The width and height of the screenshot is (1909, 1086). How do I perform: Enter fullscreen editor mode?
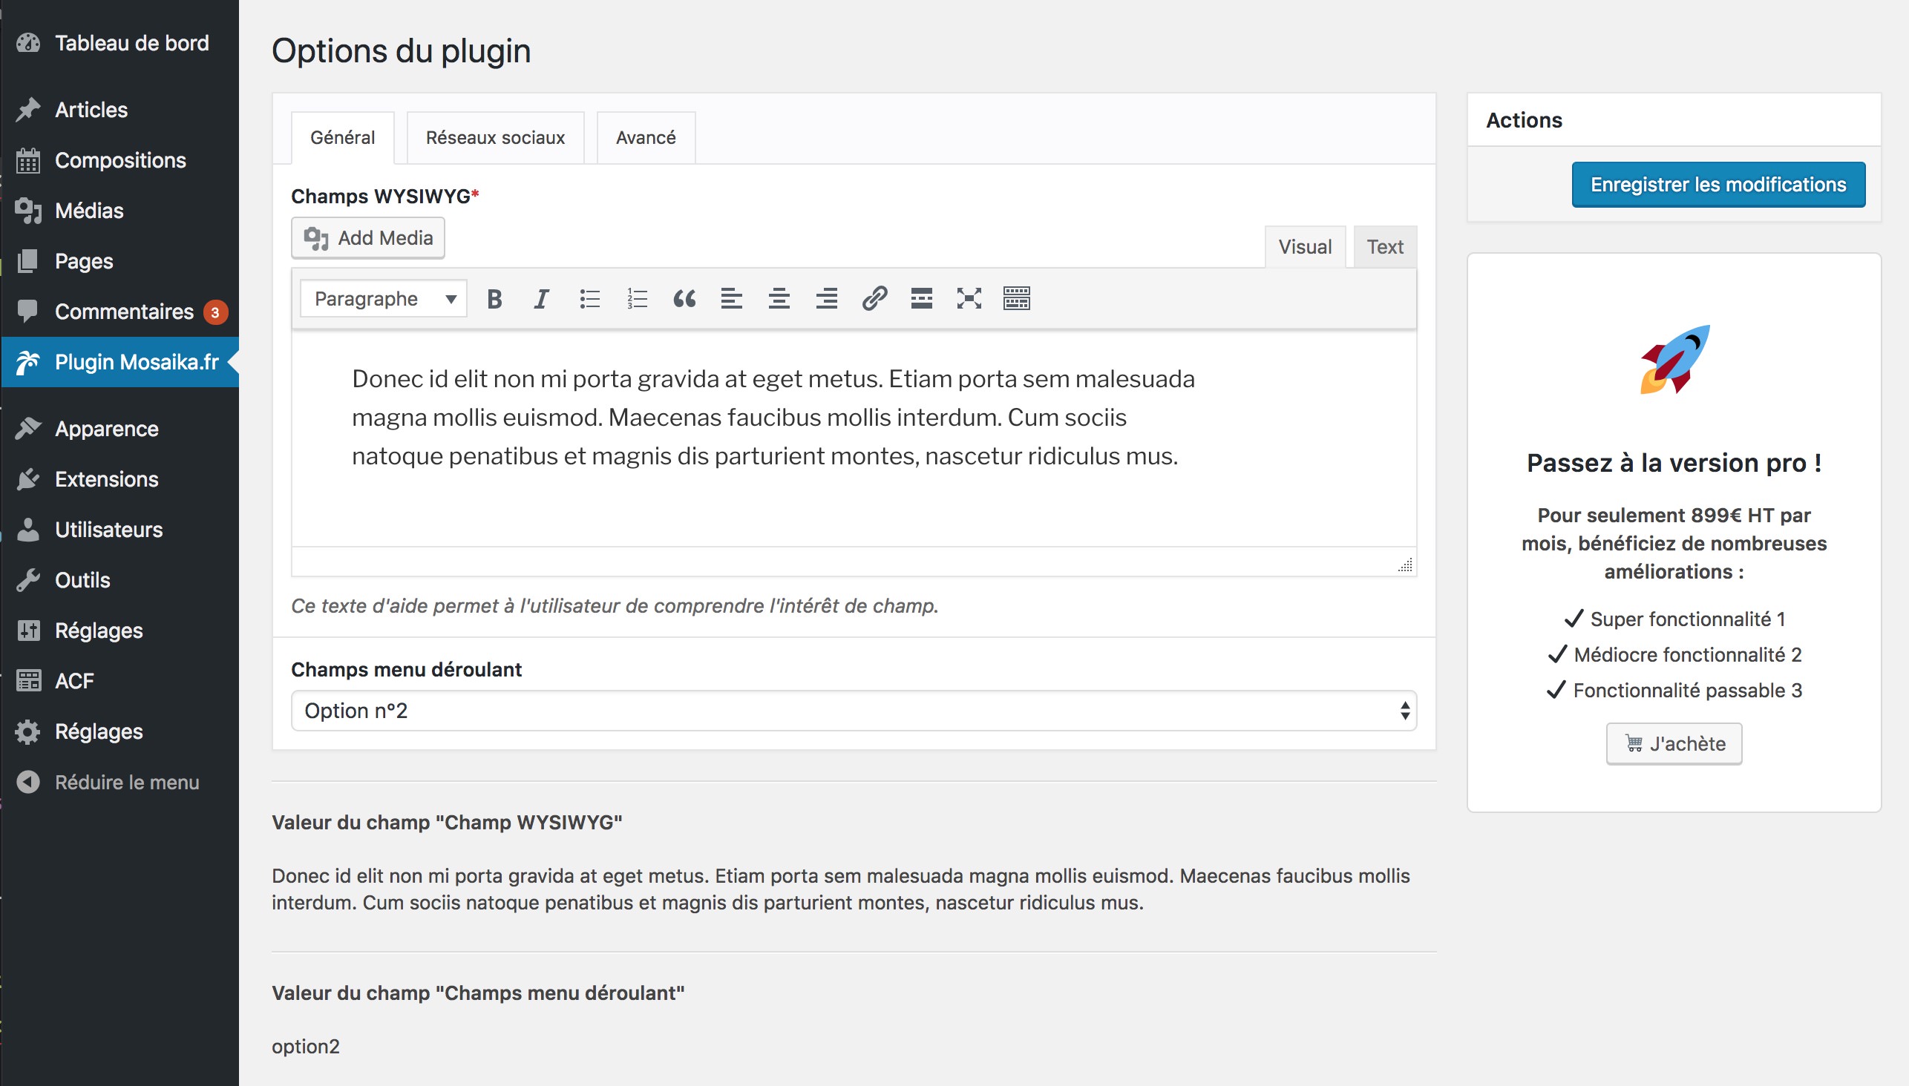coord(969,299)
